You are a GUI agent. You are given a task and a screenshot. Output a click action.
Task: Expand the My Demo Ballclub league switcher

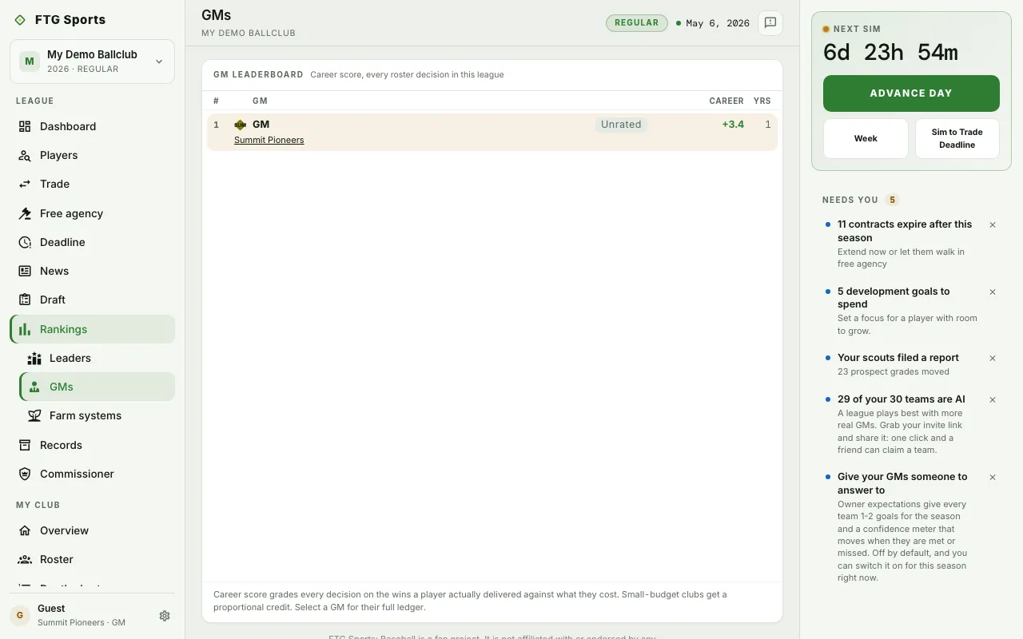(x=92, y=62)
